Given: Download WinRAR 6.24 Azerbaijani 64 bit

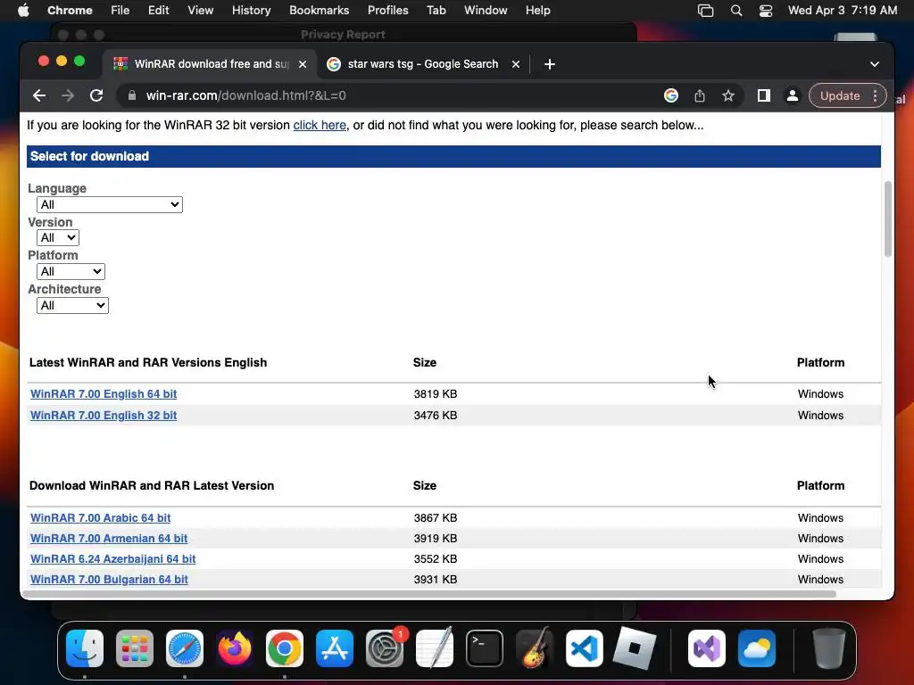Looking at the screenshot, I should point(113,558).
